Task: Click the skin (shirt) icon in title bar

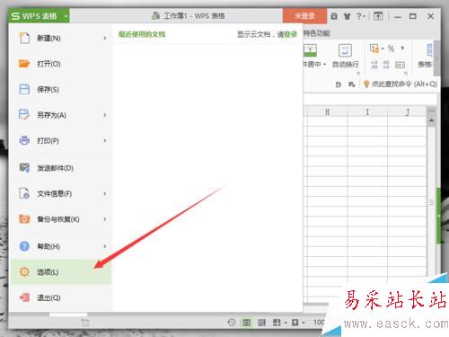Action: 347,16
